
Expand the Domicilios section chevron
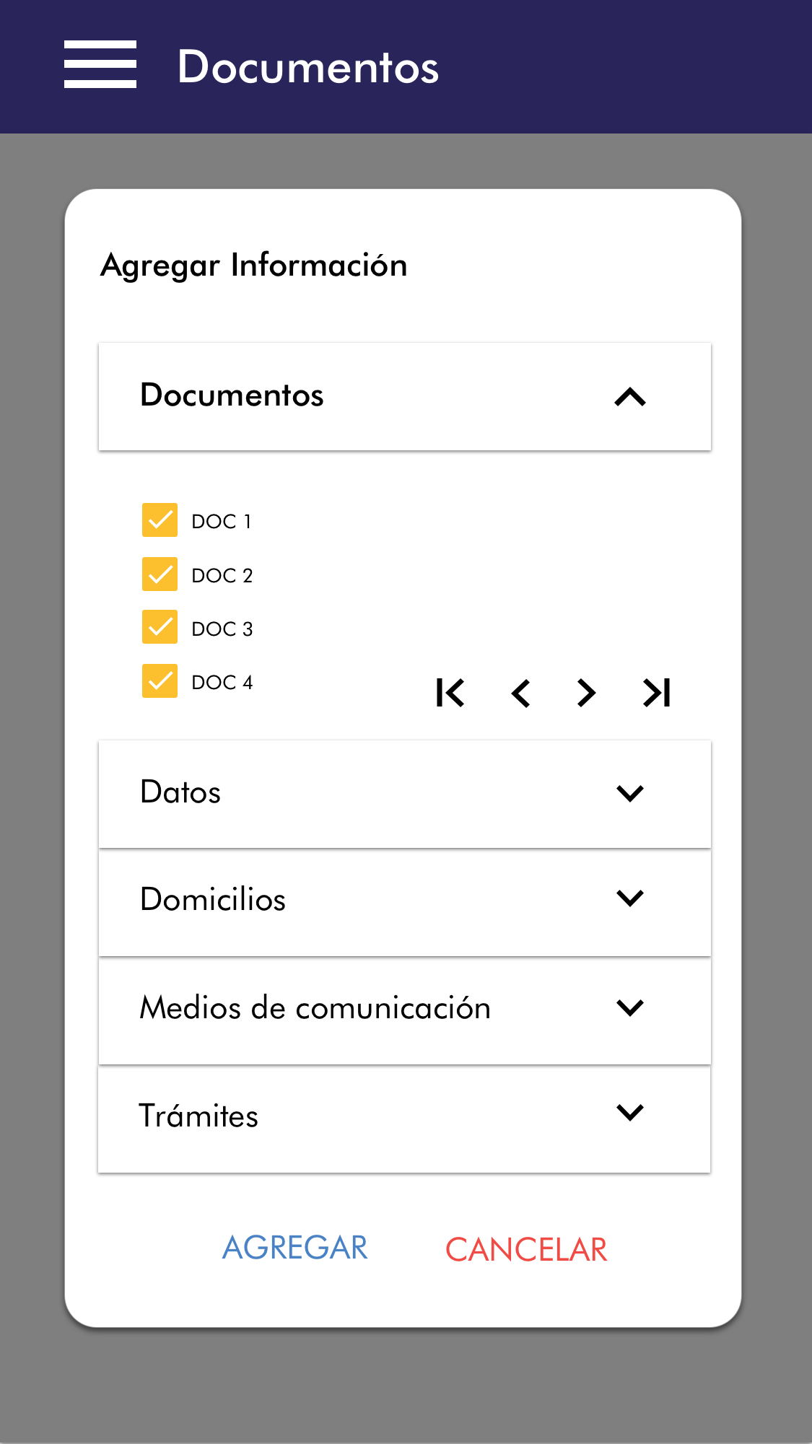[x=630, y=898]
